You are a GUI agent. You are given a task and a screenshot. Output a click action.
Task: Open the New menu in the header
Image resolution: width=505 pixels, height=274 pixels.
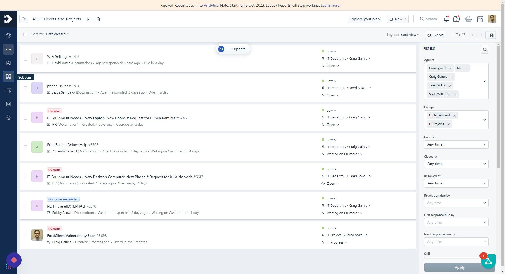(397, 19)
